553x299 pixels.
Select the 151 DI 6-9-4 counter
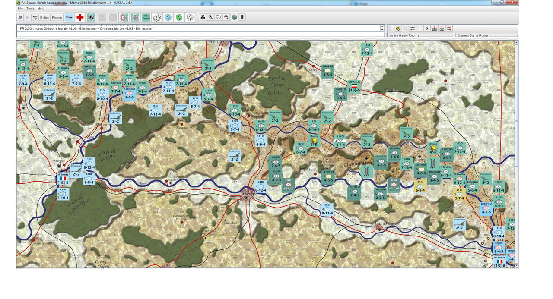tap(261, 141)
